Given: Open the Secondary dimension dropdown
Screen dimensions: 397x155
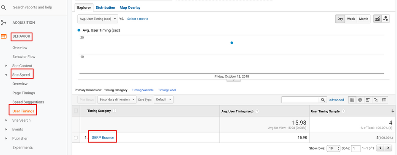Looking at the screenshot, I should (x=117, y=100).
